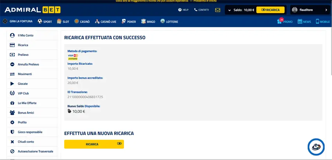The image size is (332, 160).
Task: Open Il Mio Conto profile icon
Action: [x=12, y=35]
